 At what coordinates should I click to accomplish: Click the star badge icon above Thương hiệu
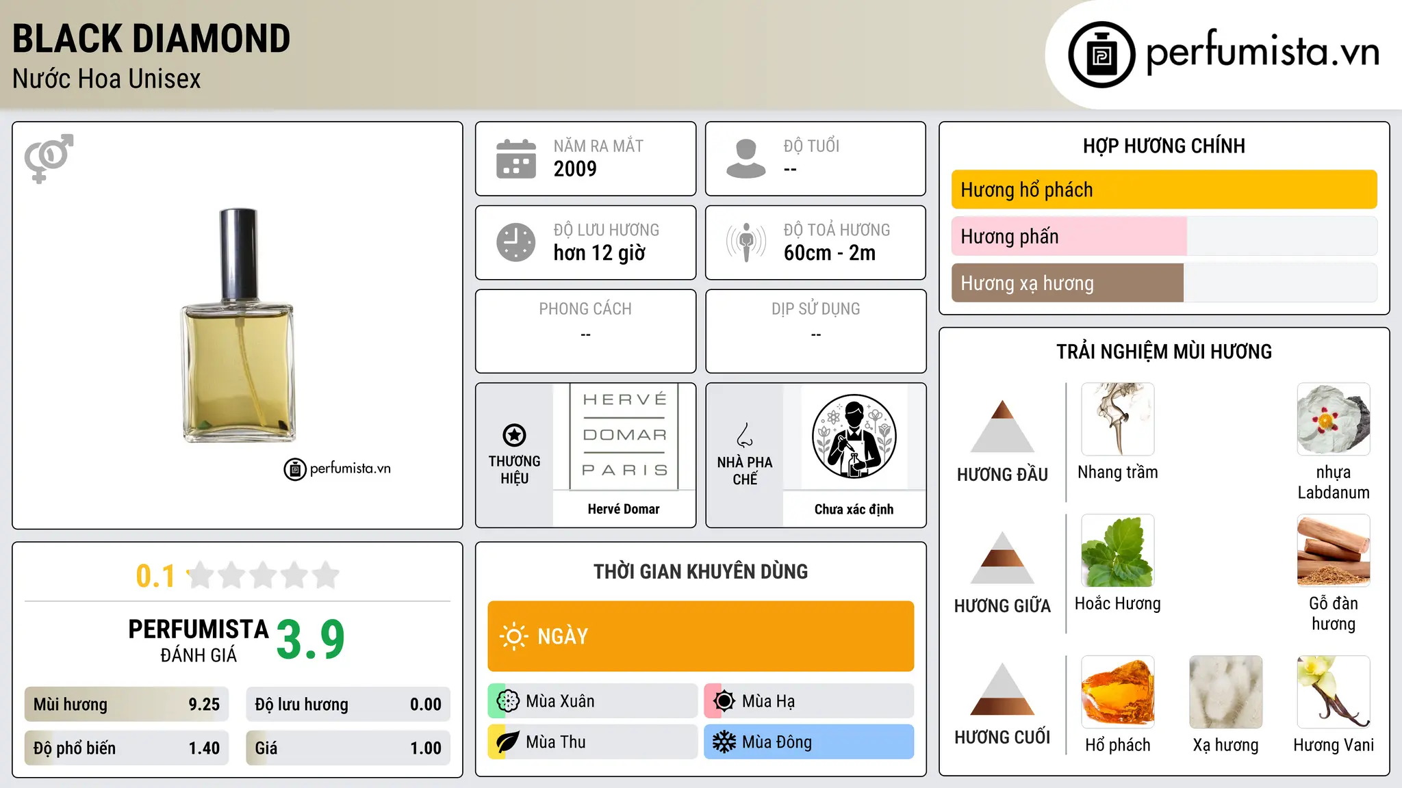tap(514, 435)
